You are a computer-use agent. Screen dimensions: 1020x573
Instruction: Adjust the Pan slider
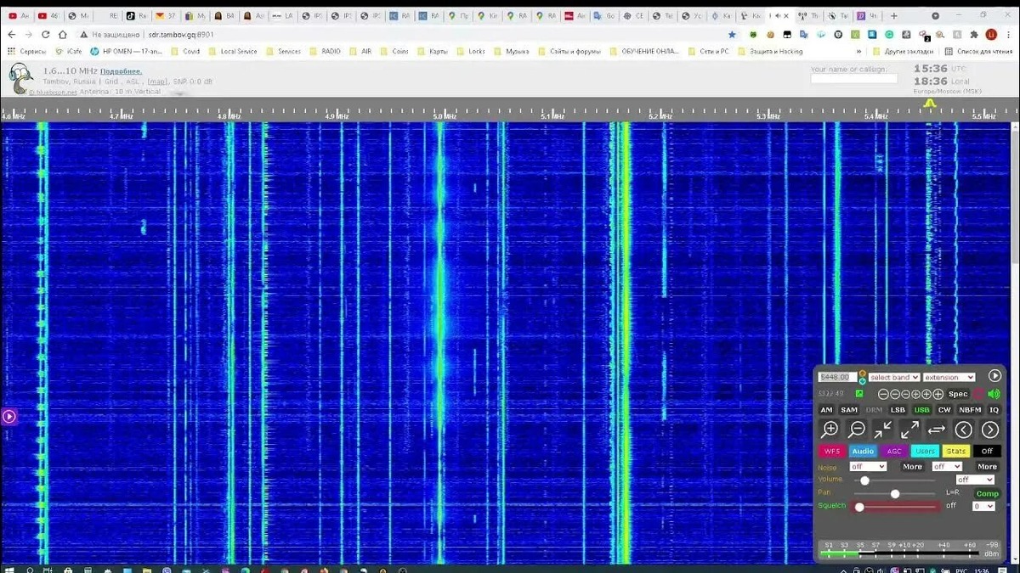[x=895, y=493]
